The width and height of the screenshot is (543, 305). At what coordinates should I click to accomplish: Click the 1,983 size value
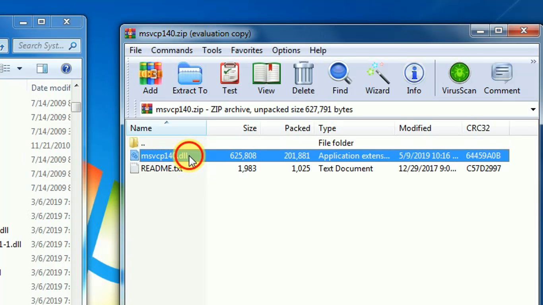pyautogui.click(x=247, y=168)
